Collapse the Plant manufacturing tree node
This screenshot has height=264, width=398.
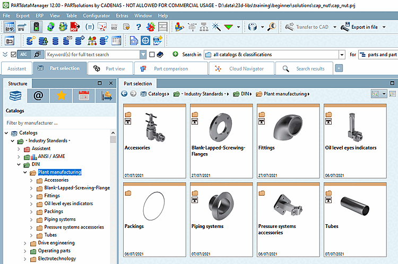[x=26, y=172]
